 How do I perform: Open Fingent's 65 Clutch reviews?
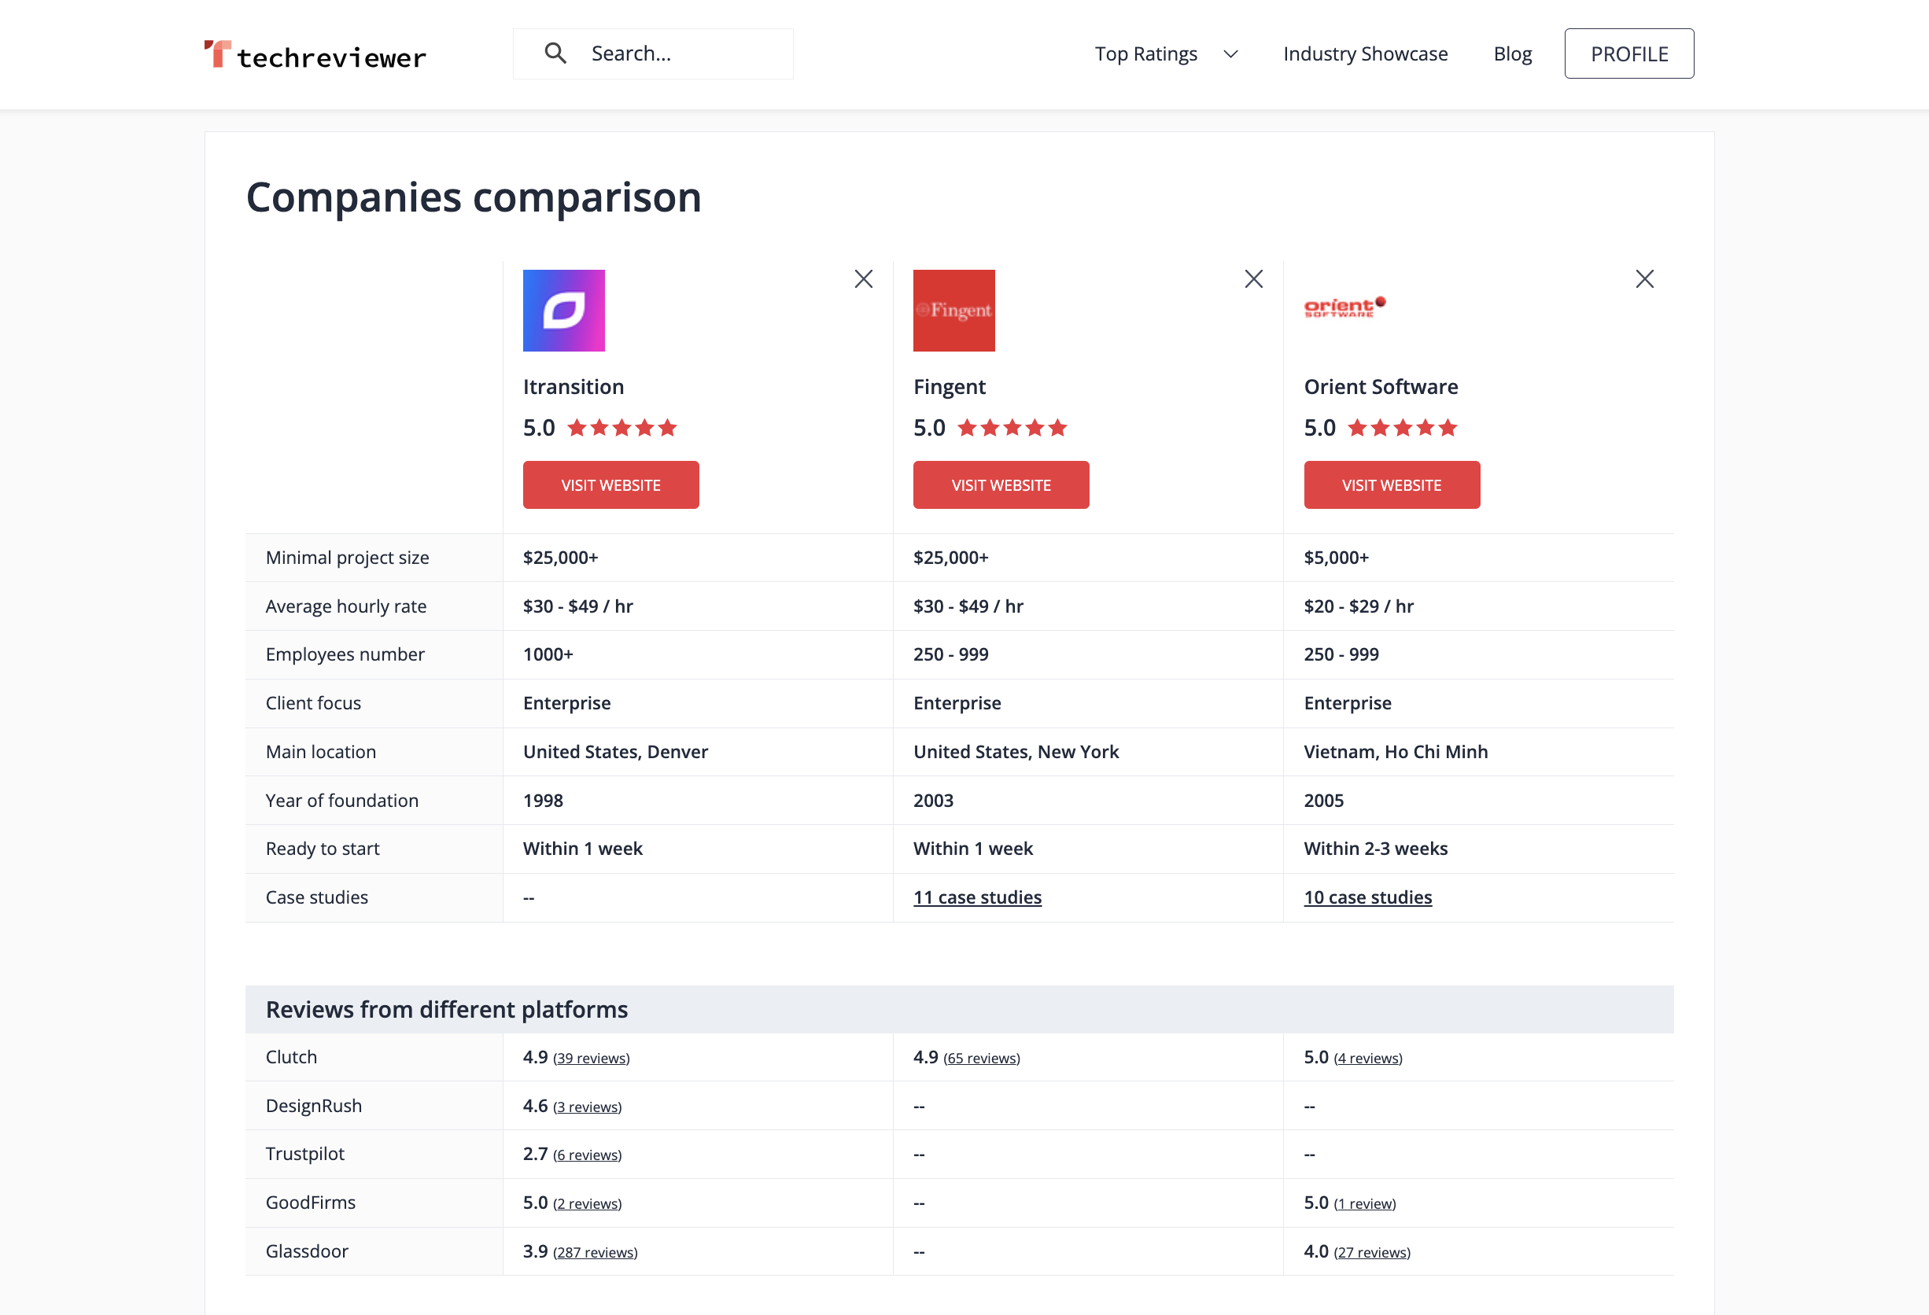coord(981,1059)
